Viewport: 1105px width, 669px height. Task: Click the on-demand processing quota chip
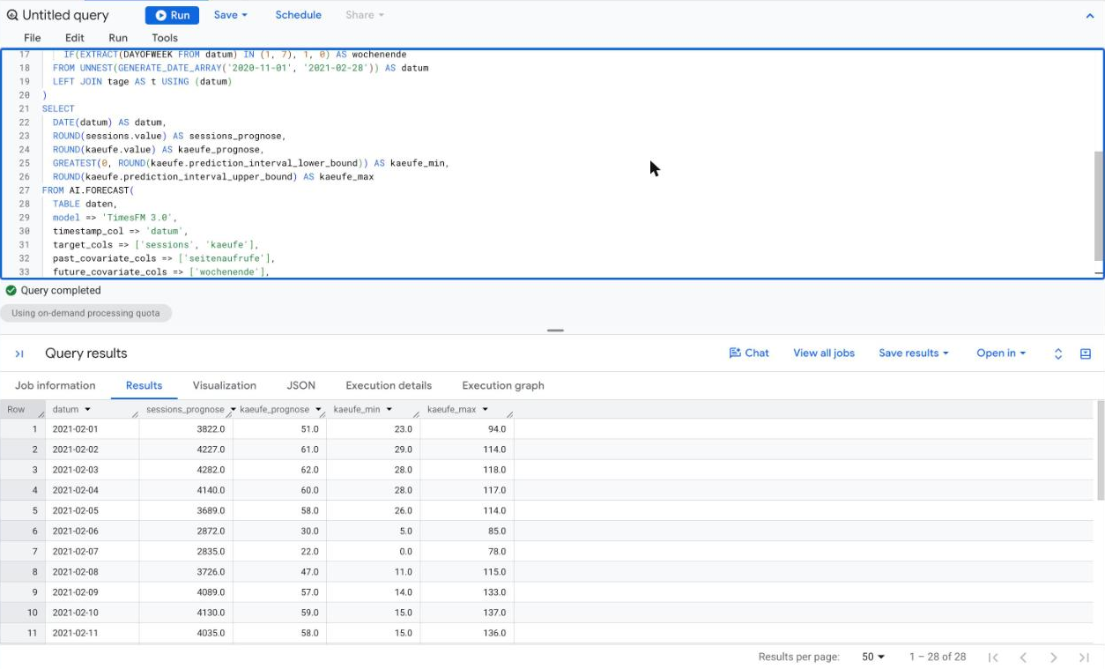point(85,313)
